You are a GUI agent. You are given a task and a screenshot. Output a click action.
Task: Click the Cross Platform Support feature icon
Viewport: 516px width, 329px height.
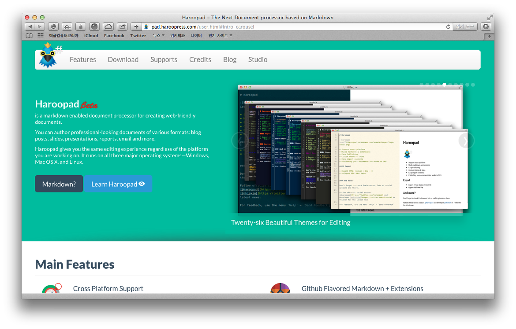click(x=52, y=288)
